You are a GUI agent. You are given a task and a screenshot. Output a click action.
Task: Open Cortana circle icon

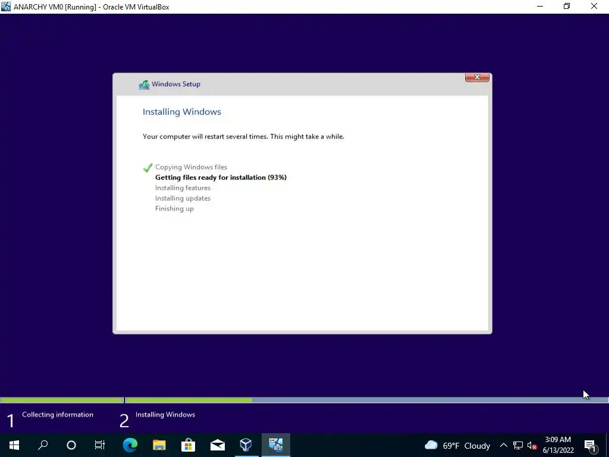coord(71,445)
